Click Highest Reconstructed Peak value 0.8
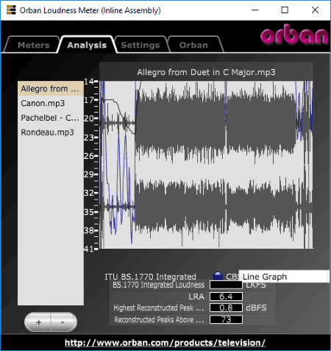 coord(226,308)
